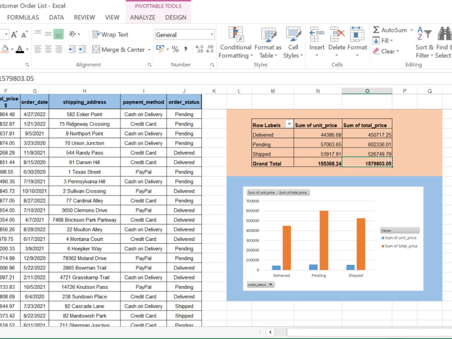Select the cell '582 Esker Point'
Image resolution: width=452 pixels, height=339 pixels.
pyautogui.click(x=85, y=114)
